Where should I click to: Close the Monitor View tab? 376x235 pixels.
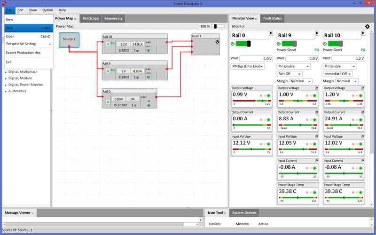click(256, 19)
